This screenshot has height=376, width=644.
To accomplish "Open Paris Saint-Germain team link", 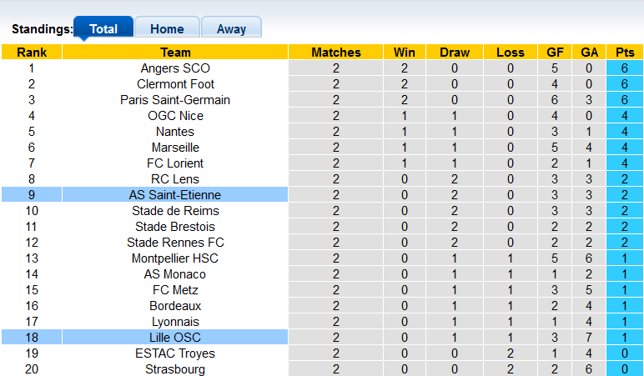I will [x=175, y=100].
